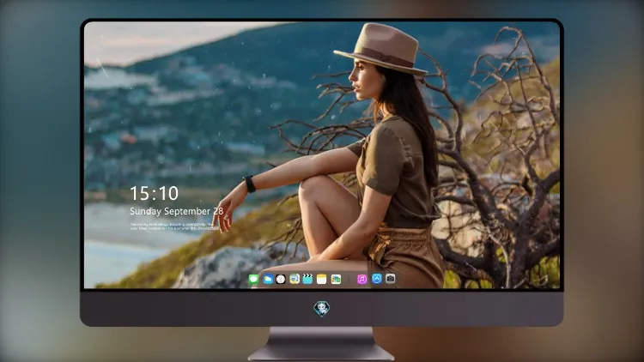644x362 pixels.
Task: Open the yellow Notes app
Action: (x=322, y=280)
